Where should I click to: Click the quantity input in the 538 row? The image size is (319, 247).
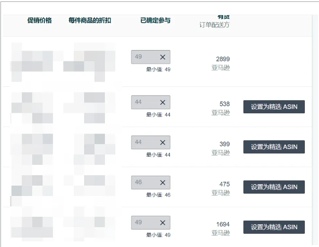[x=146, y=102]
